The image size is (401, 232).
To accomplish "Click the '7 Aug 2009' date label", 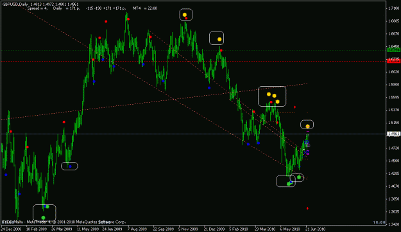I will click(137, 229).
